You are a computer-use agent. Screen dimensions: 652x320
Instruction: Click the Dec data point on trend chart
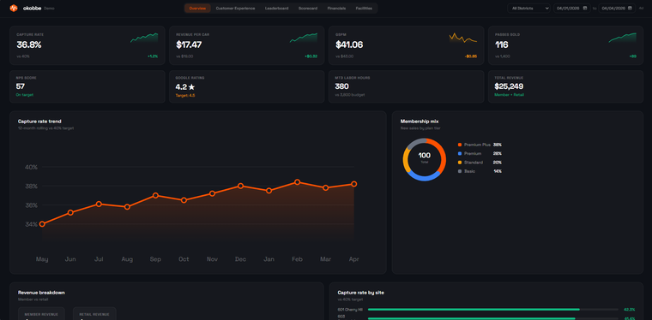coord(240,187)
